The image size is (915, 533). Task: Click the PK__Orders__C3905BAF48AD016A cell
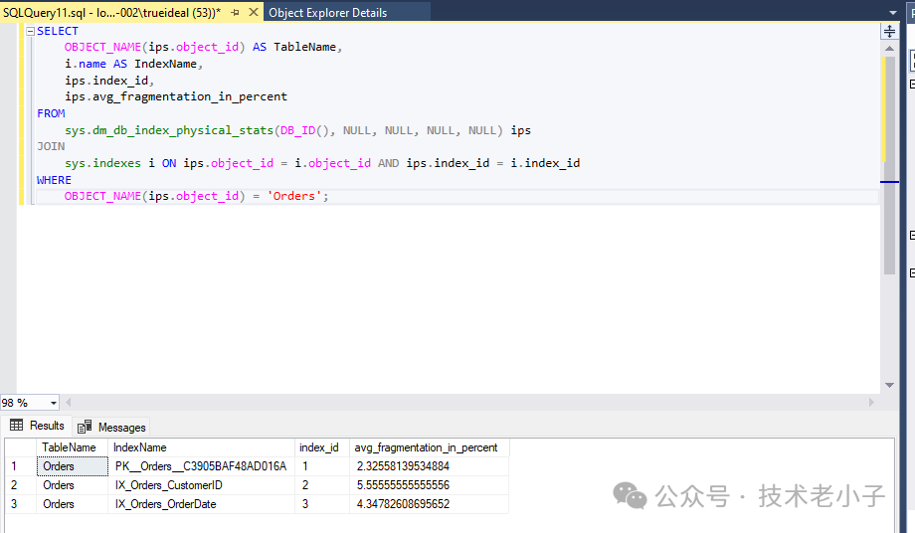pyautogui.click(x=201, y=466)
